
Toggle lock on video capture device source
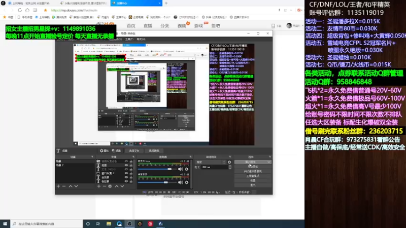pyautogui.click(x=131, y=161)
